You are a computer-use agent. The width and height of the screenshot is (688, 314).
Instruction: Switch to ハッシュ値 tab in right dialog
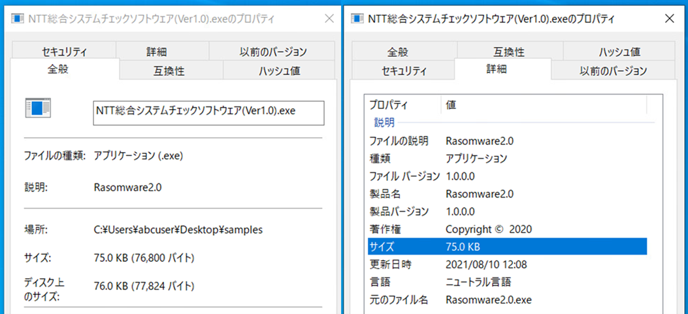(x=619, y=52)
